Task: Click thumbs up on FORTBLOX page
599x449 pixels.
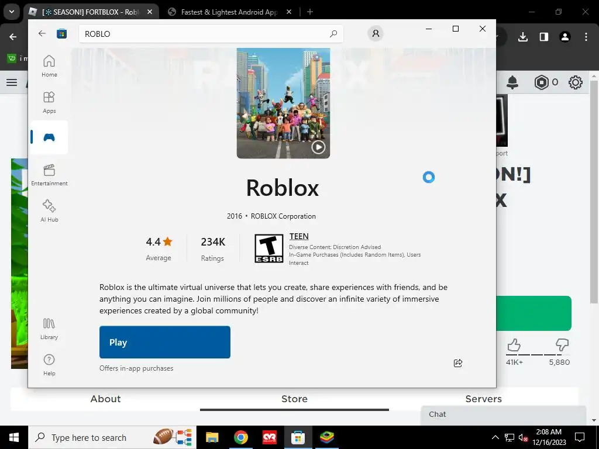Action: pos(514,345)
